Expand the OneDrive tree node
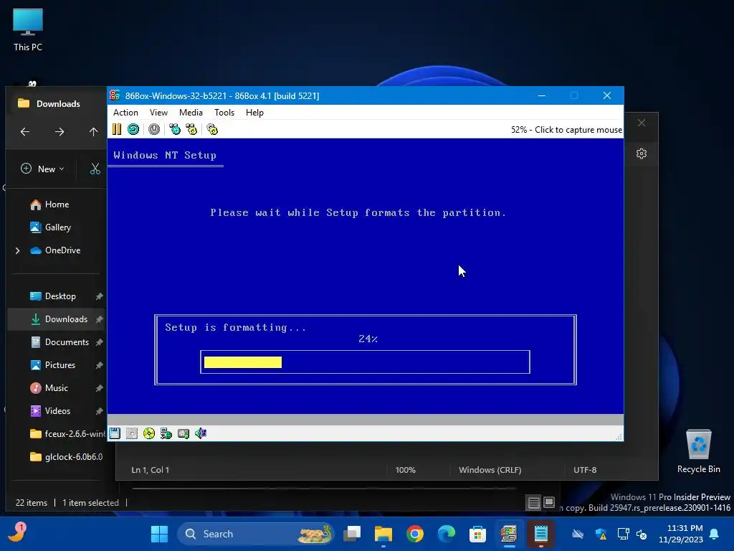This screenshot has height=551, width=734. pos(17,250)
